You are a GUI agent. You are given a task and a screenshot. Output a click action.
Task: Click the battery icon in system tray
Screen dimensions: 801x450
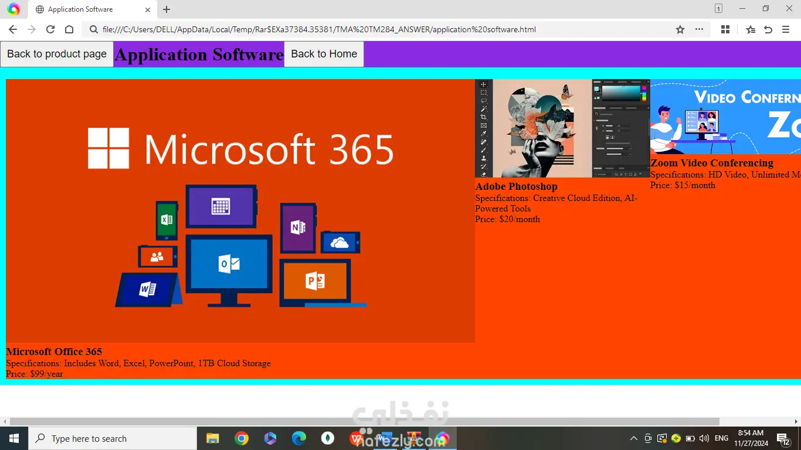click(x=690, y=438)
